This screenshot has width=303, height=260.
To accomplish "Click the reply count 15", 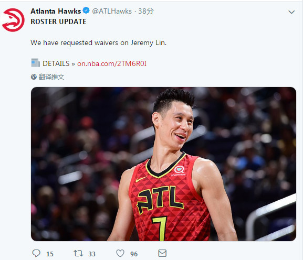I will [x=50, y=254].
